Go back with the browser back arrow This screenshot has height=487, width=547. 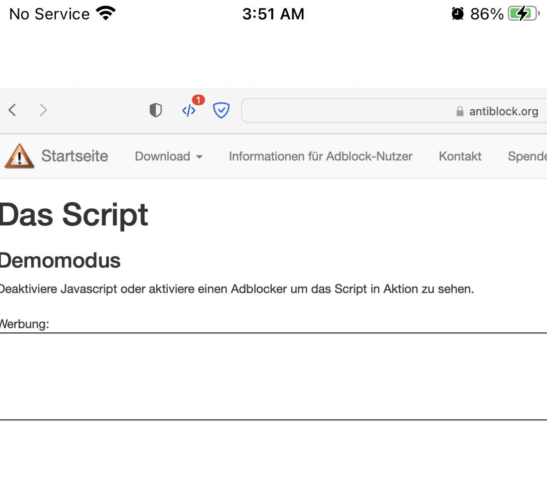[x=12, y=110]
